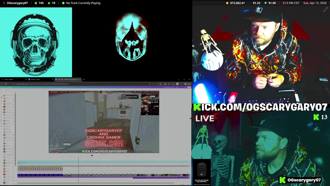
Task: Open the browser zoom magnifier icon
Action: pyautogui.click(x=150, y=84)
